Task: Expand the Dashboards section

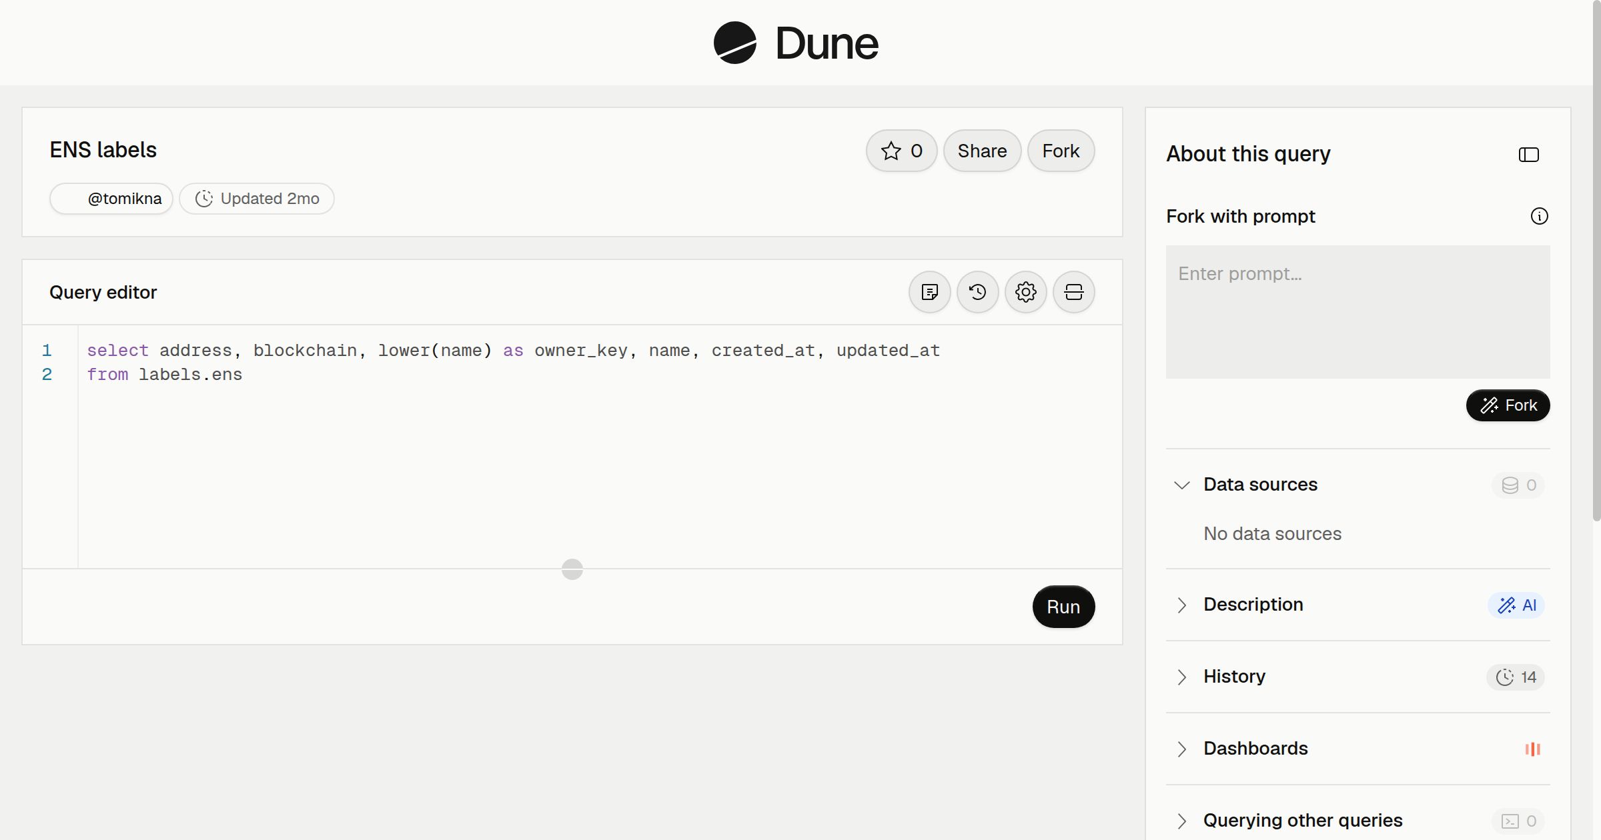Action: [1181, 749]
